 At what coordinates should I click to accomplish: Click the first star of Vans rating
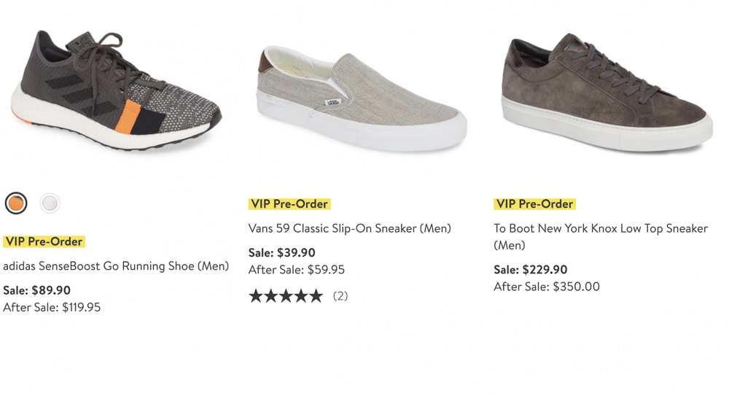pos(256,296)
